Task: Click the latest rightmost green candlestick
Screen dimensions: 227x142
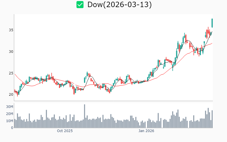Action: click(212, 23)
